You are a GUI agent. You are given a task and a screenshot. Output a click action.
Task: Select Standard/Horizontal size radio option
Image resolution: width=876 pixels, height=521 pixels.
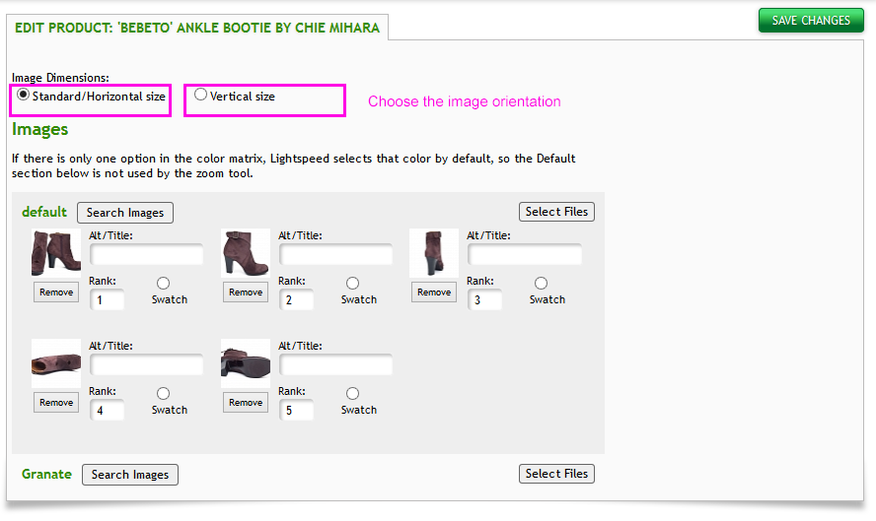tap(24, 96)
